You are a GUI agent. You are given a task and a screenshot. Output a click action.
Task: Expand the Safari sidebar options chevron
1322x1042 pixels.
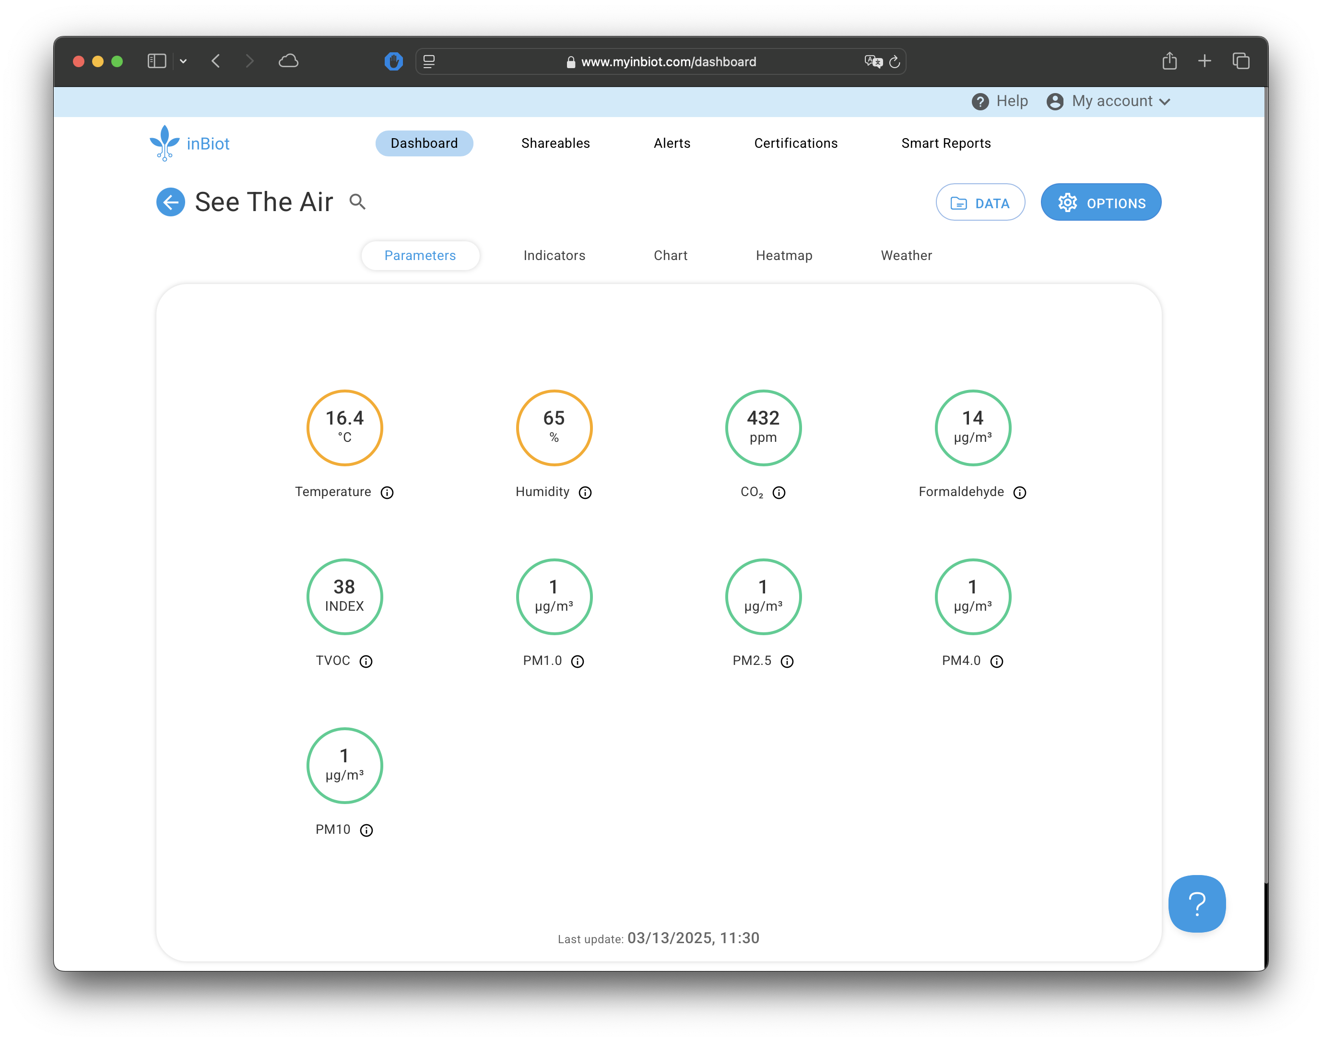pos(183,61)
